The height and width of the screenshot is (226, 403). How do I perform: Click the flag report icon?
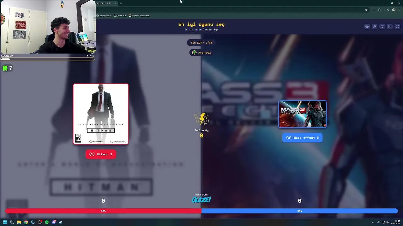click(390, 26)
